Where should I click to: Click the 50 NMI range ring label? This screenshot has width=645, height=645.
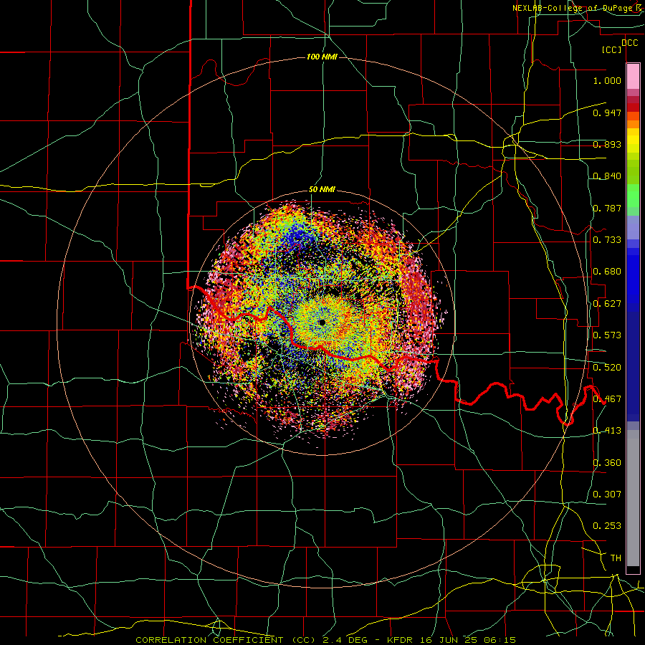(322, 190)
